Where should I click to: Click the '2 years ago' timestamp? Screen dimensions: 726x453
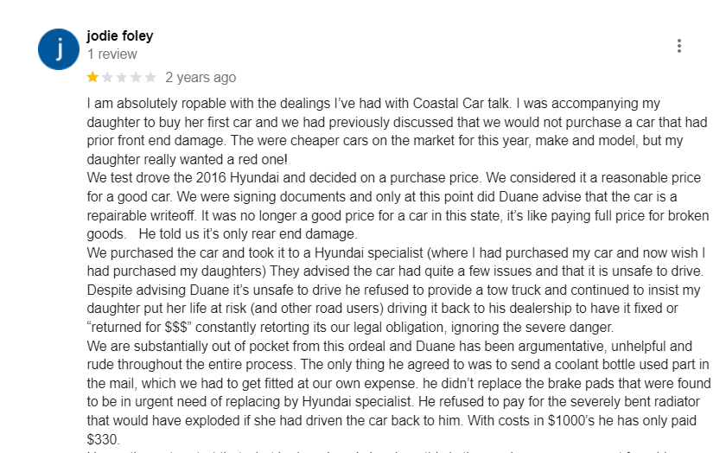point(201,77)
